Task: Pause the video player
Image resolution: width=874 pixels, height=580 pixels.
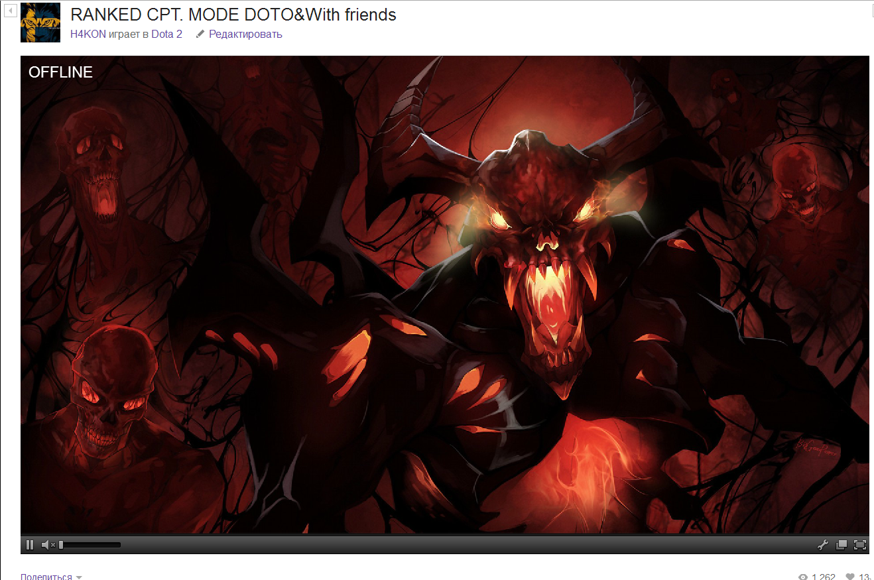Action: coord(30,545)
